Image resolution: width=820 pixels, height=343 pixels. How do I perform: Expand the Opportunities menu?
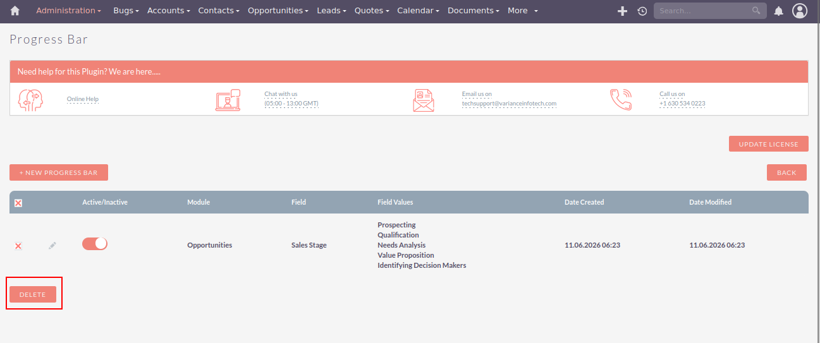tap(278, 11)
